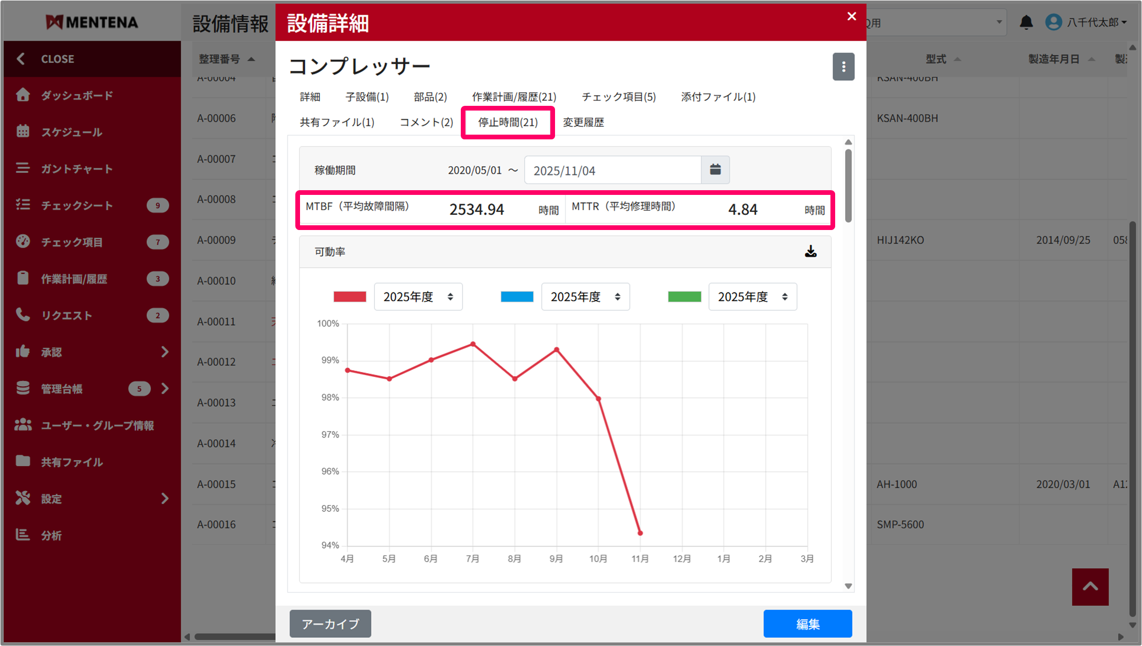Open the red series year dropdown
Image resolution: width=1142 pixels, height=646 pixels.
pos(418,297)
